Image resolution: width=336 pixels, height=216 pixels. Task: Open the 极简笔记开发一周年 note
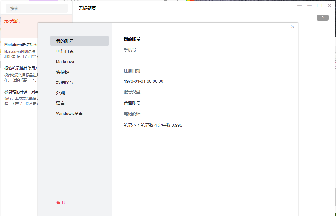coord(21,91)
